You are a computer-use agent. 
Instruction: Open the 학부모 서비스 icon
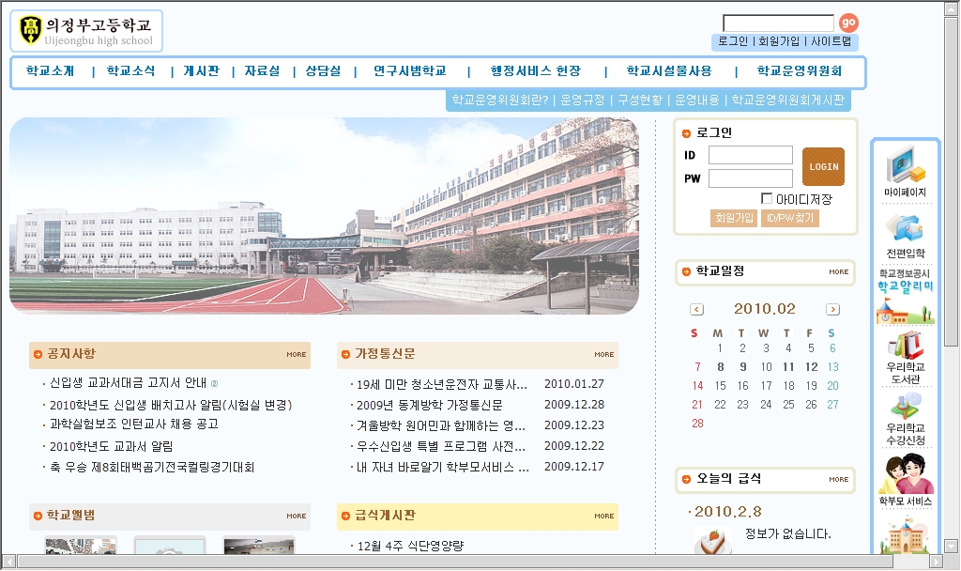[905, 479]
